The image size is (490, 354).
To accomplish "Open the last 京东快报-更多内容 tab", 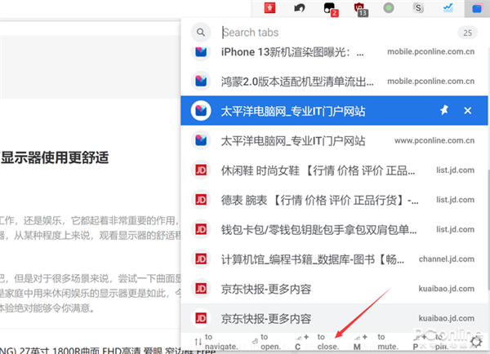I will pyautogui.click(x=334, y=318).
